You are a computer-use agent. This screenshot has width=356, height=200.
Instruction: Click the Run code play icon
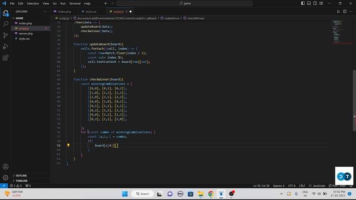point(338,12)
